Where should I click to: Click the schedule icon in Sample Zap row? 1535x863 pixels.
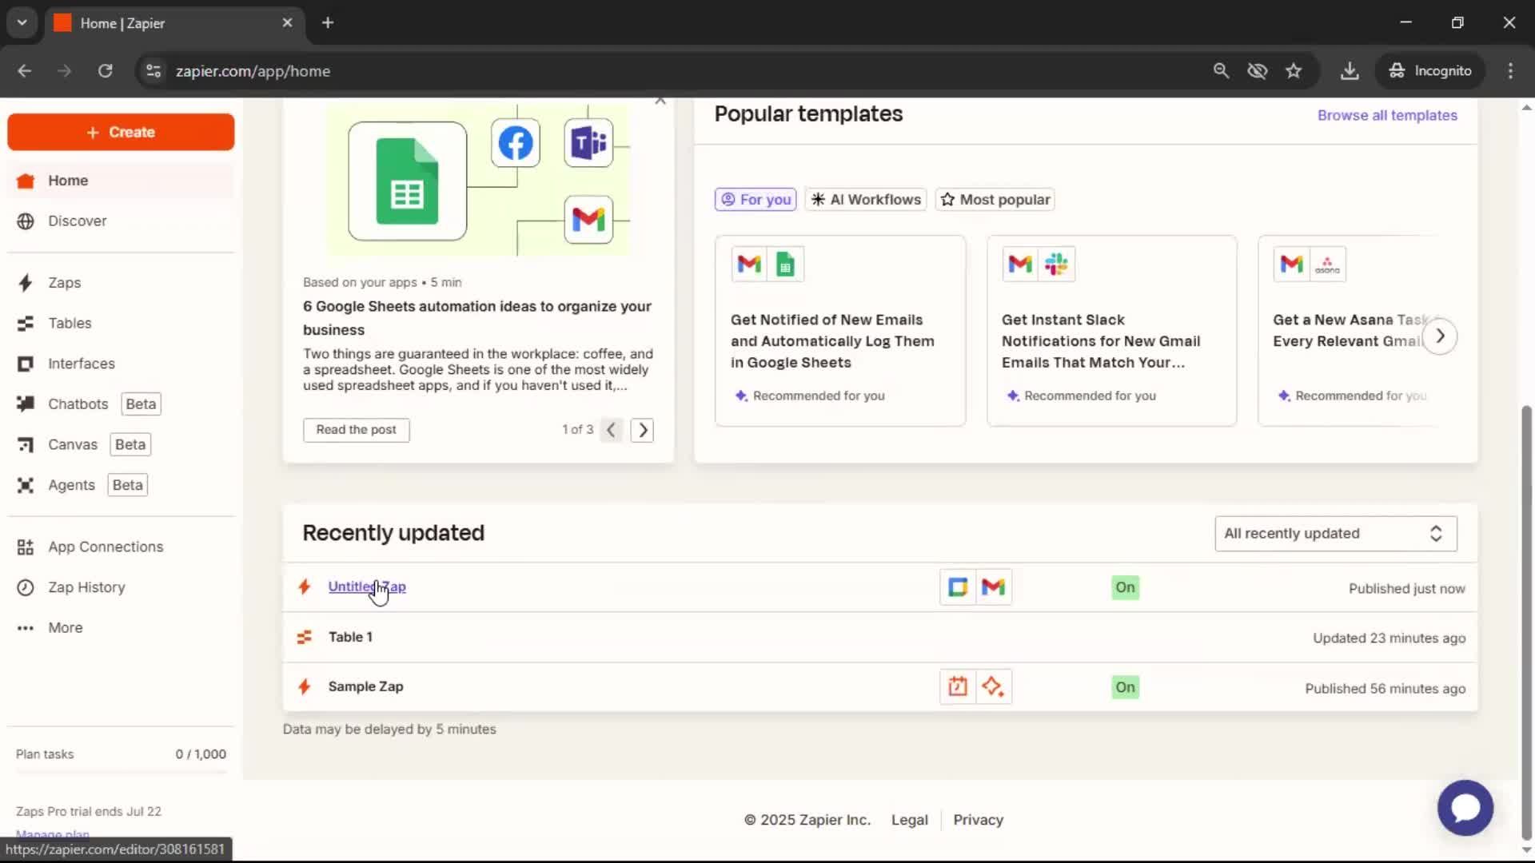point(958,687)
